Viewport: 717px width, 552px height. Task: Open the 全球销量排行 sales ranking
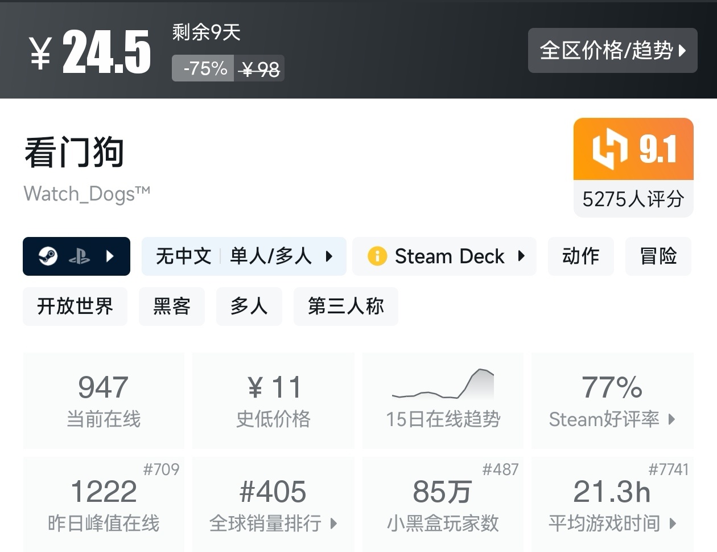(x=273, y=504)
